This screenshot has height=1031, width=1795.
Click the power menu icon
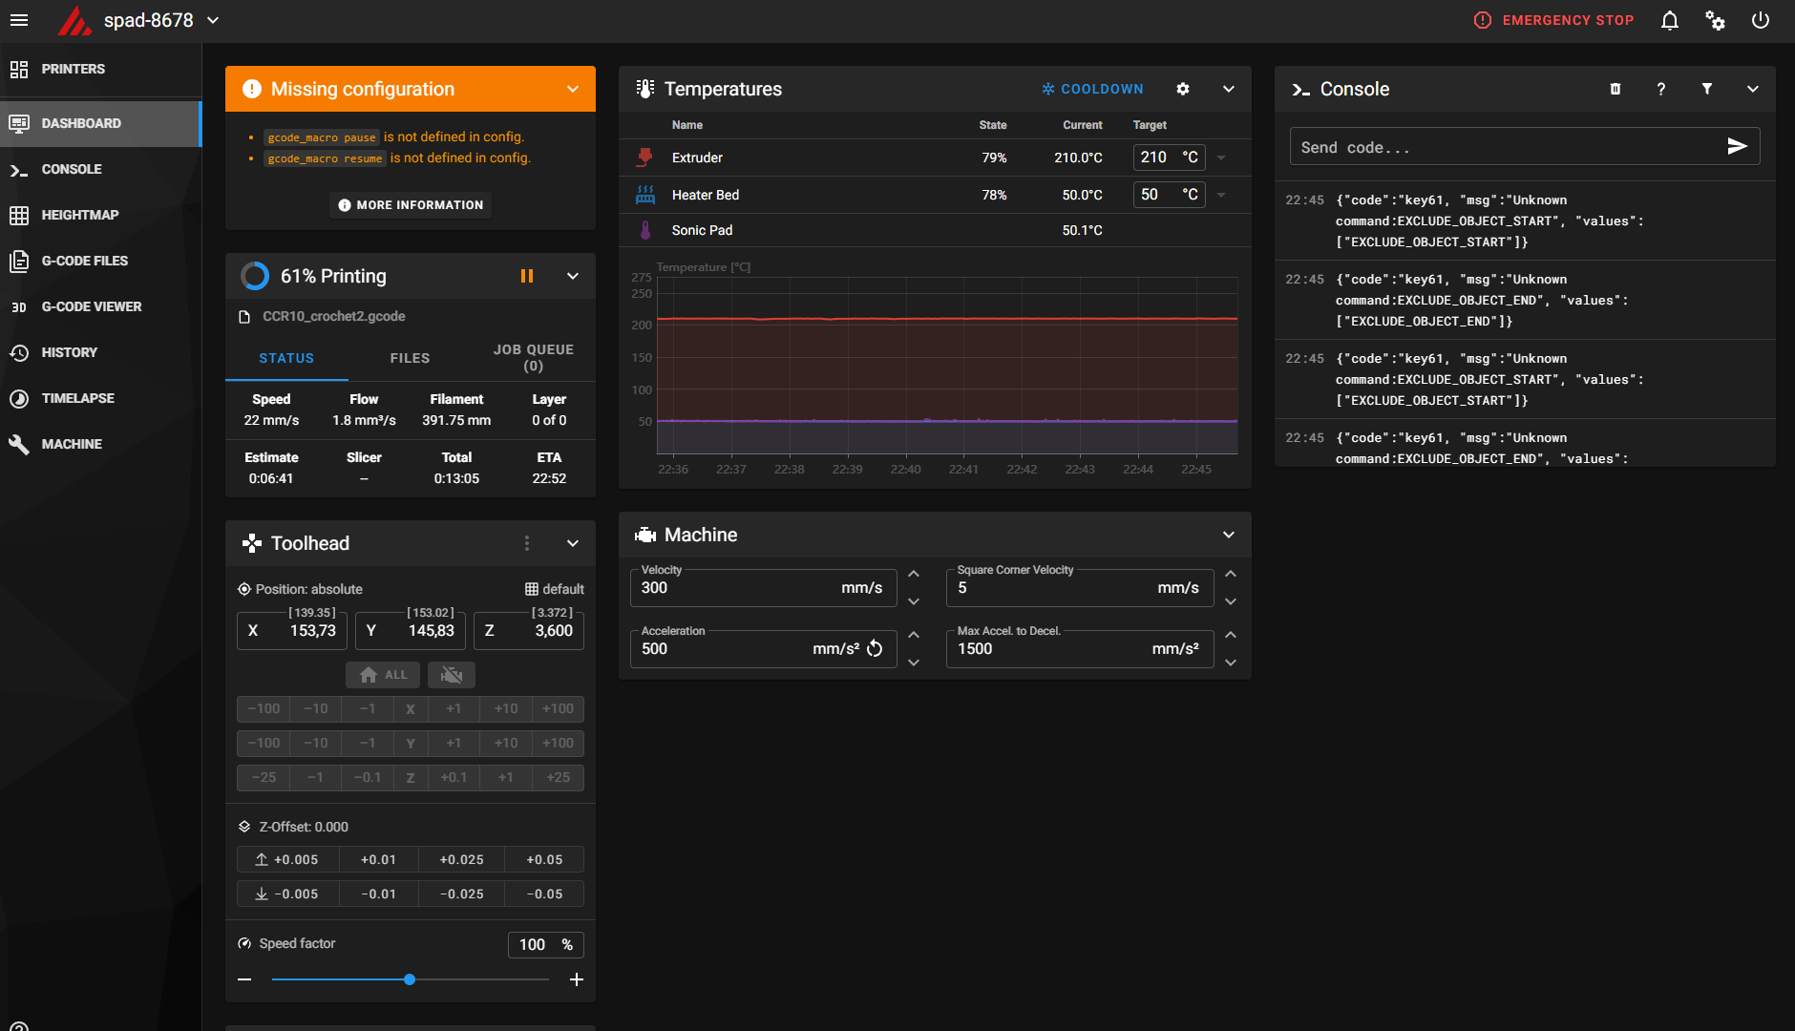point(1760,20)
